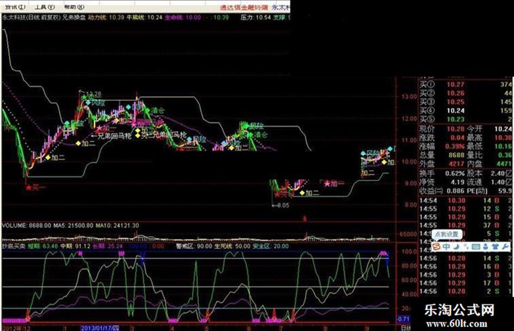The image size is (514, 331).
Task: Click the 长期: 25.24 indicator value
Action: [108, 246]
